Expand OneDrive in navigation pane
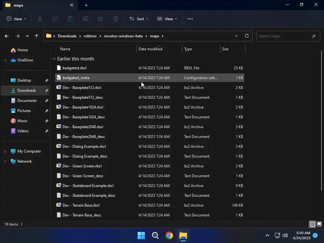This screenshot has height=243, width=324. (x=5, y=60)
